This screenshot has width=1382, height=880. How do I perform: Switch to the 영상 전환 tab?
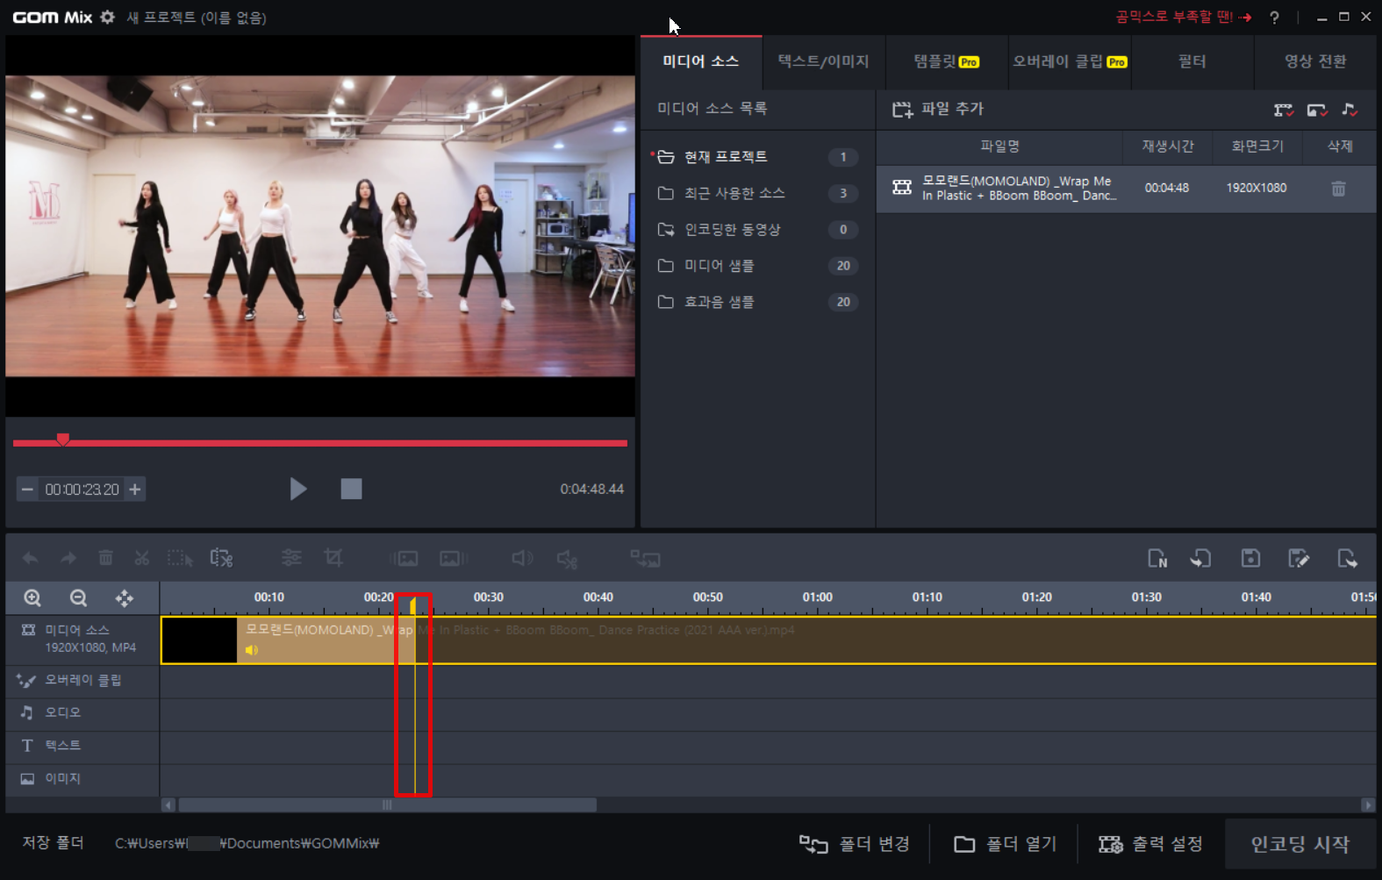[x=1315, y=61]
